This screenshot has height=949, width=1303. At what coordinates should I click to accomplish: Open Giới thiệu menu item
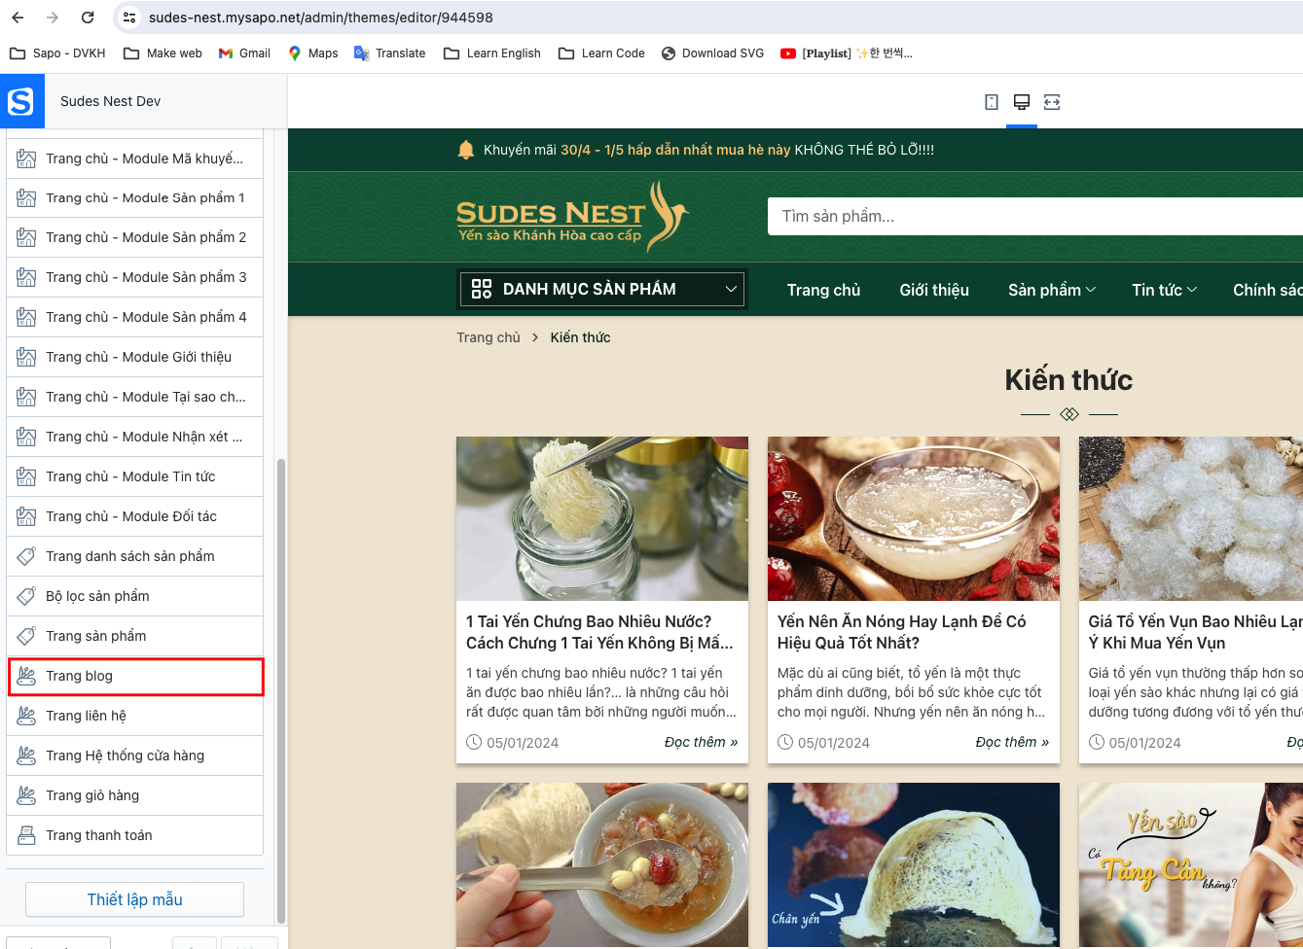(934, 290)
